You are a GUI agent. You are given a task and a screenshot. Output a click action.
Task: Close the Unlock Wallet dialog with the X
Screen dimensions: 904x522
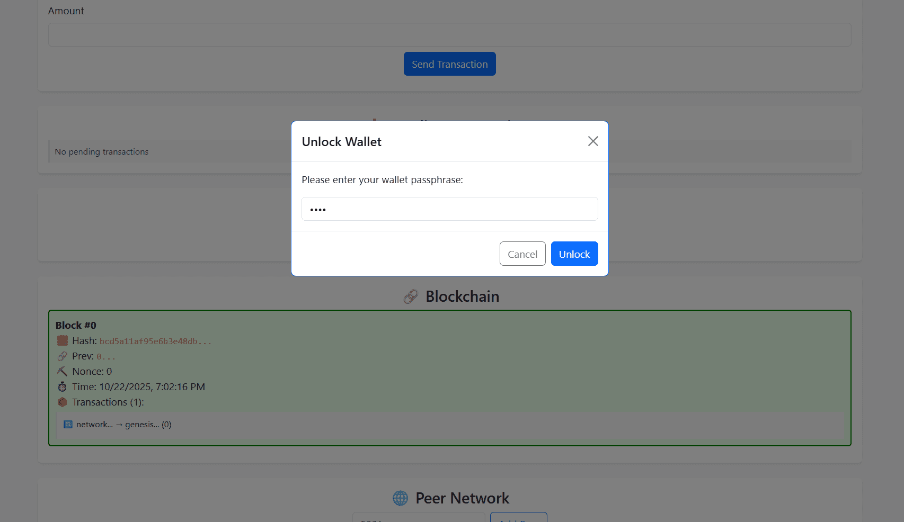point(592,141)
